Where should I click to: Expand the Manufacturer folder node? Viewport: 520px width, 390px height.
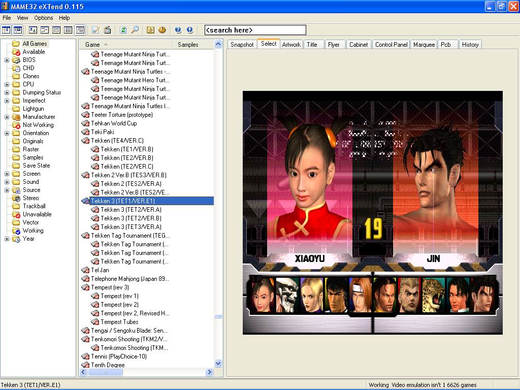pos(7,117)
